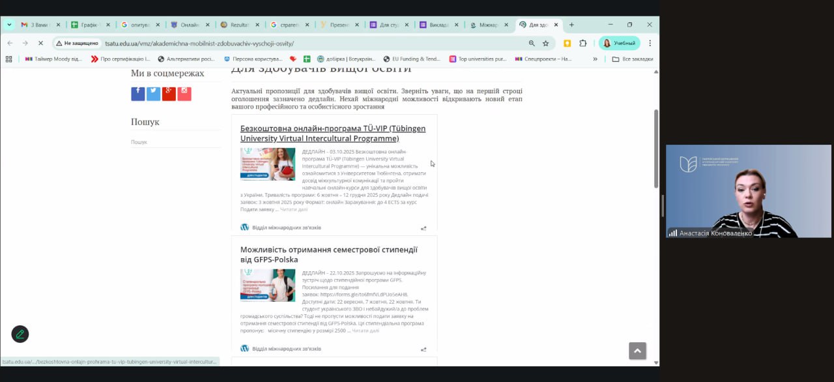Open 'Все закладки' bookmarks folder

633,59
